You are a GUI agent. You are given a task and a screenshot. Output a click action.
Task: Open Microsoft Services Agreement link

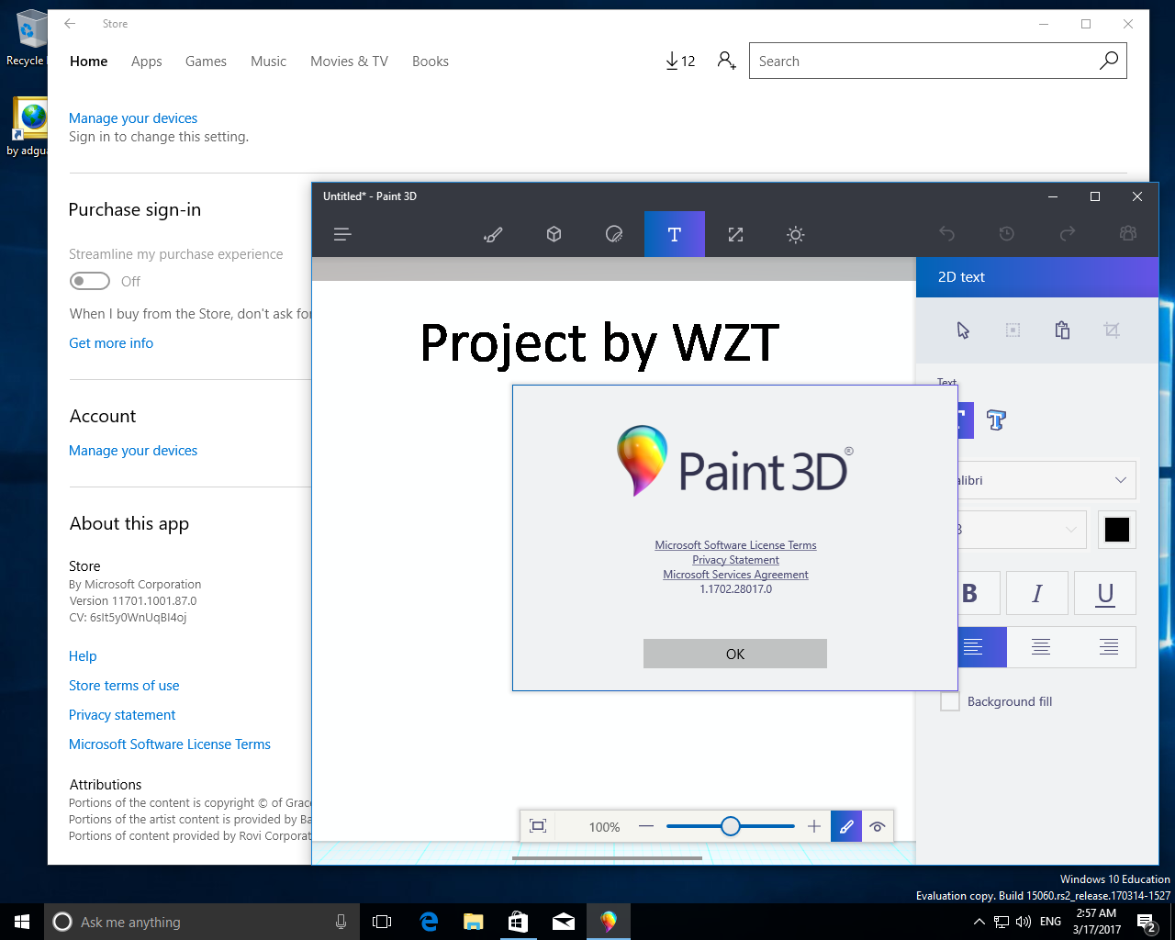pyautogui.click(x=735, y=575)
